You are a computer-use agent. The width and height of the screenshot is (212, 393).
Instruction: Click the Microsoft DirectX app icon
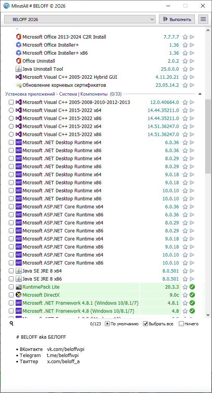[x=18, y=295]
